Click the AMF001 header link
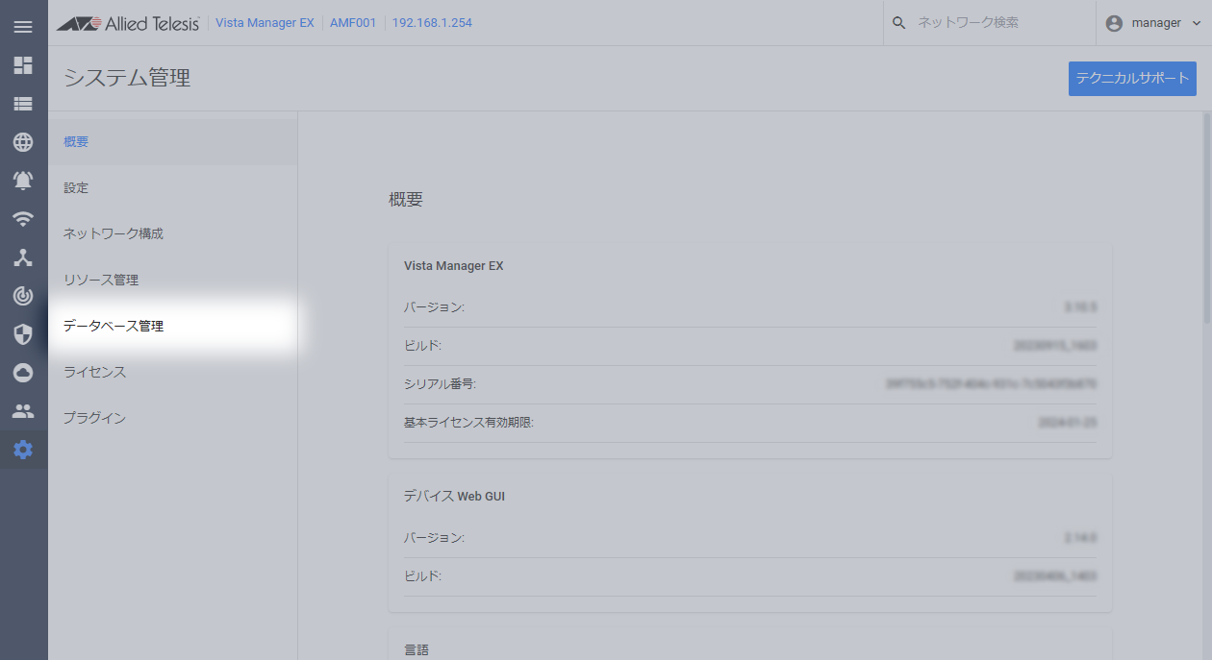Viewport: 1212px width, 660px height. (351, 23)
